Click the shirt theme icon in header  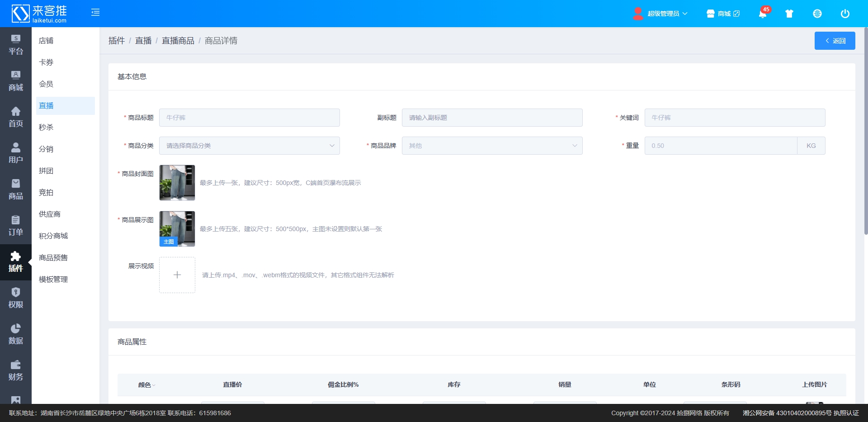[x=789, y=14]
